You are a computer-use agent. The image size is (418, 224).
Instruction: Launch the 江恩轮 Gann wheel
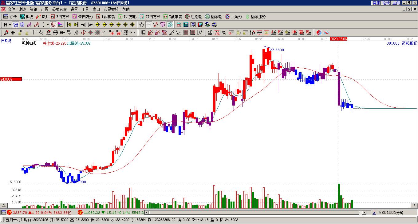[194, 17]
